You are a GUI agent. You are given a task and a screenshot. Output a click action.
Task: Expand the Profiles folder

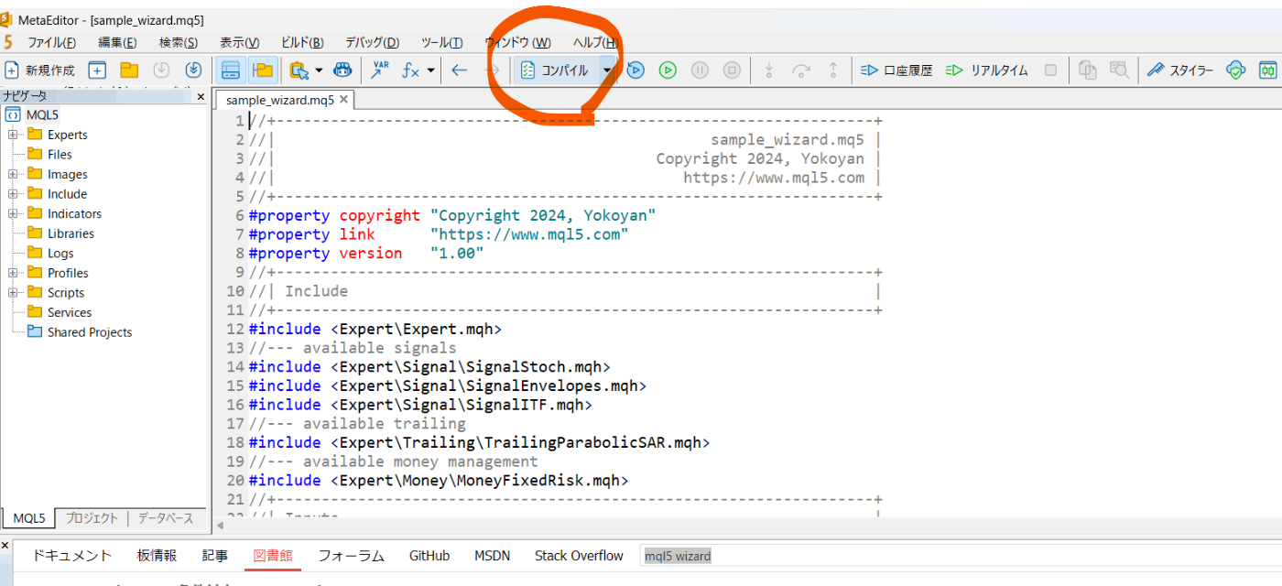pyautogui.click(x=13, y=273)
